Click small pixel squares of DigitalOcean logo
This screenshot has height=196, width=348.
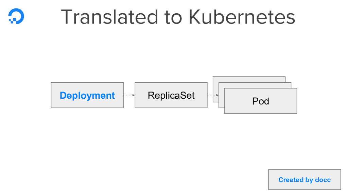tap(12, 21)
